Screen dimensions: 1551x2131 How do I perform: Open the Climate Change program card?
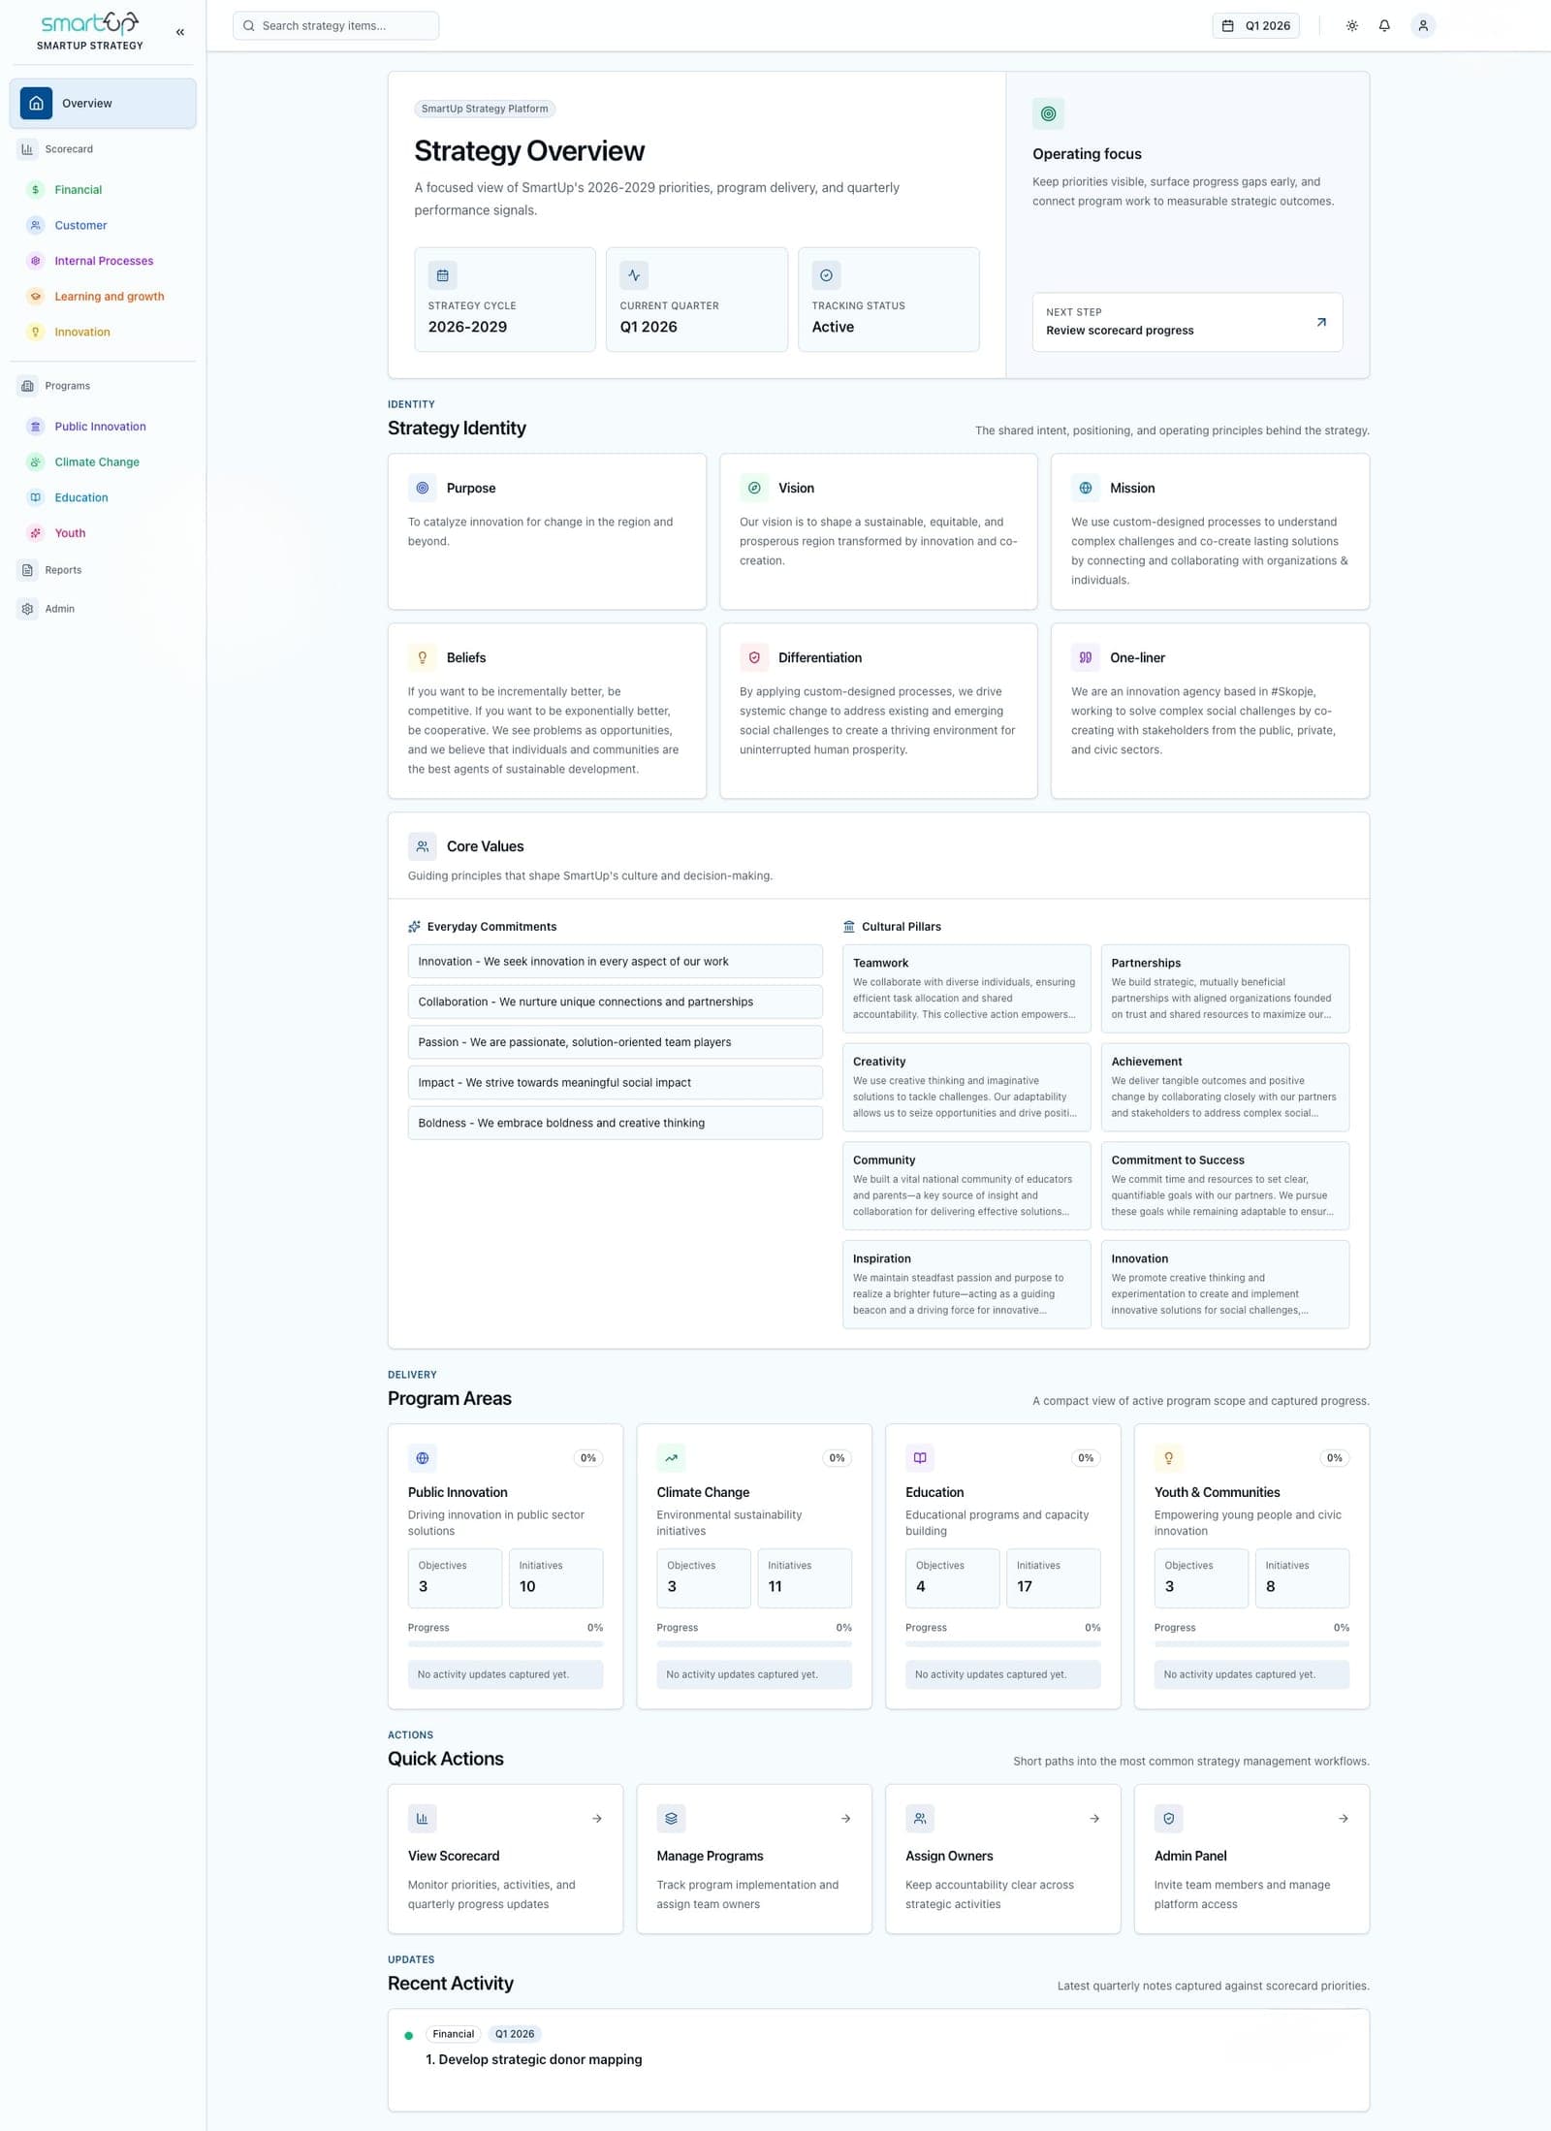(754, 1566)
